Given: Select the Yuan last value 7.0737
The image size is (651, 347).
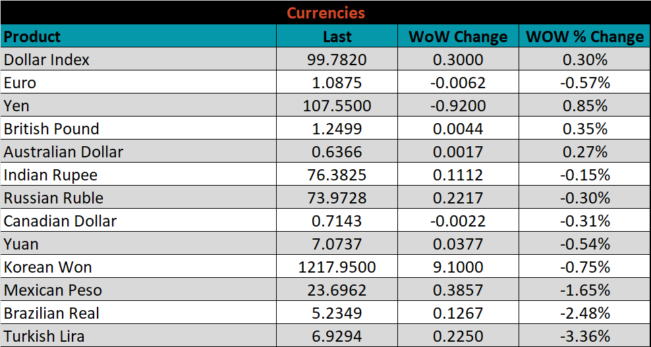Looking at the screenshot, I should pyautogui.click(x=337, y=244).
